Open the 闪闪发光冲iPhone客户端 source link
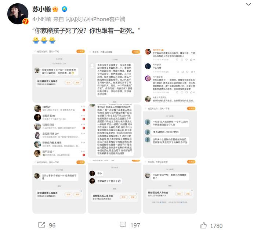 point(95,19)
